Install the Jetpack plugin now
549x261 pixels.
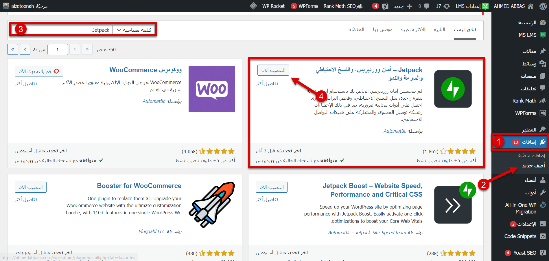(x=273, y=70)
